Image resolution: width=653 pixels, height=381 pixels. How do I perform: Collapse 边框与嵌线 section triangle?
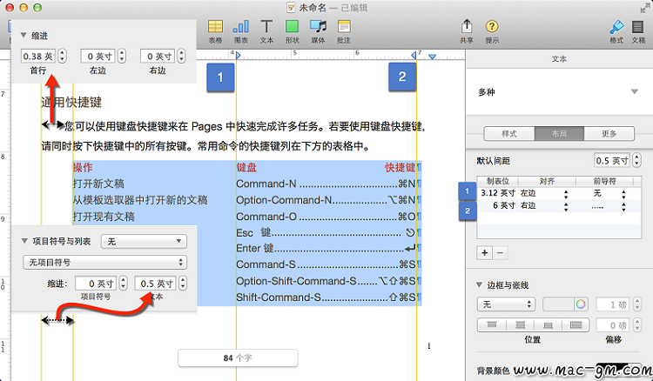point(479,285)
